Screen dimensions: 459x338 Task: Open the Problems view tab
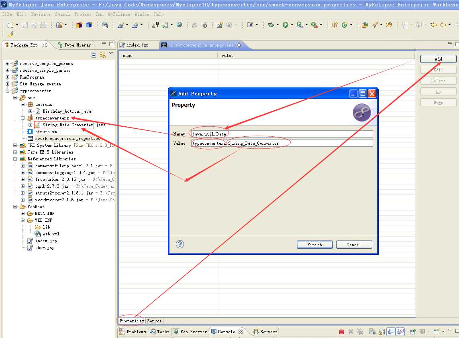click(x=133, y=332)
